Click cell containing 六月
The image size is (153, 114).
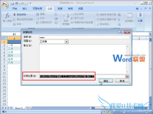(x=14, y=63)
